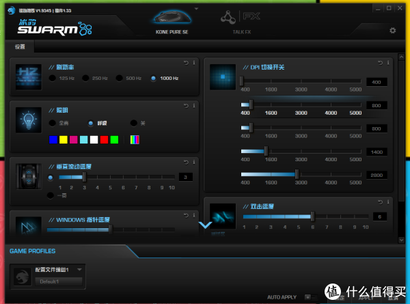Select the numbered scroll speed radio
Screen dimensions: 410x304
tap(51, 178)
